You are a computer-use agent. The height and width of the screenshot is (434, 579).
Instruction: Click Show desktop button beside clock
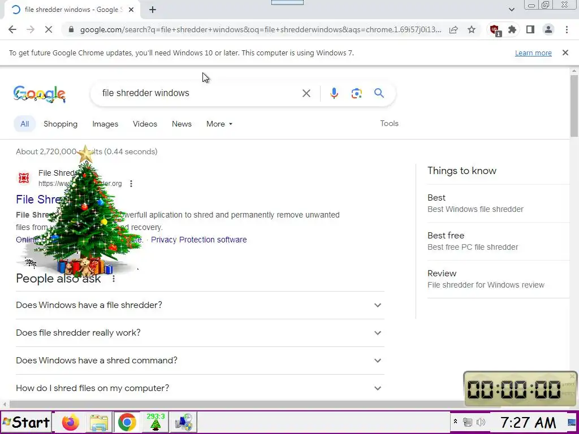571,422
